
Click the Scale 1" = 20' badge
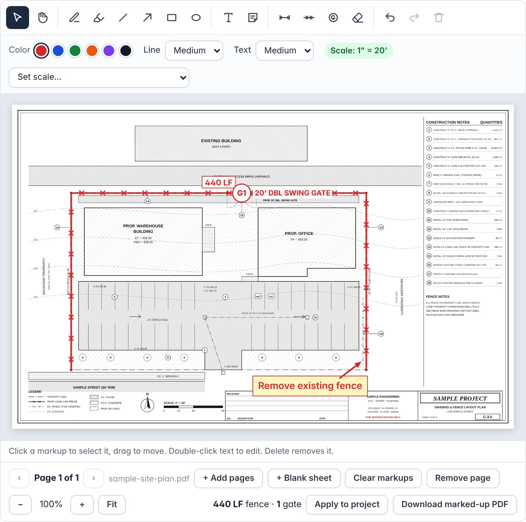click(359, 51)
